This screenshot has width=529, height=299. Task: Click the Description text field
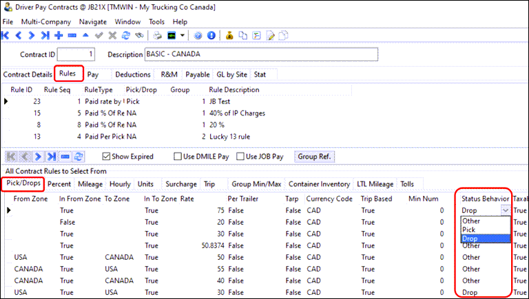click(261, 54)
